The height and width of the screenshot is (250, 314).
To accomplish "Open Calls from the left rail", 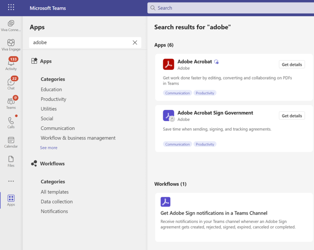I will coord(11,122).
